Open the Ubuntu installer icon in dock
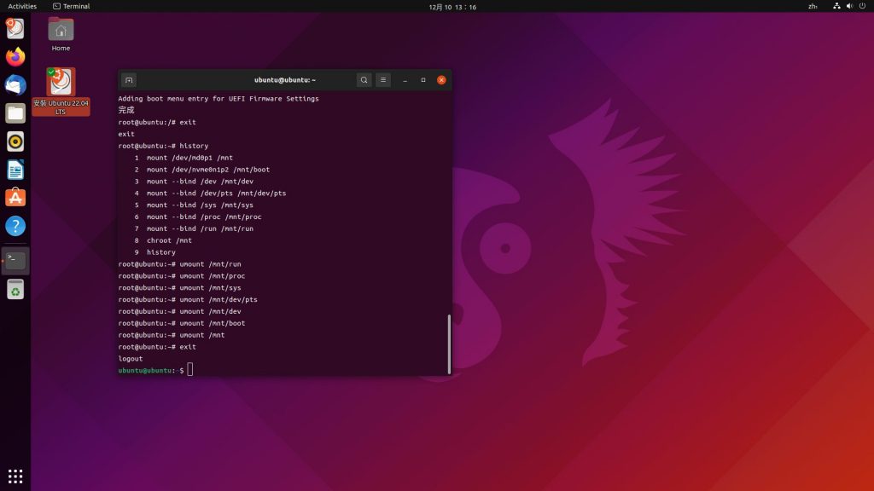This screenshot has width=874, height=491. pyautogui.click(x=15, y=28)
